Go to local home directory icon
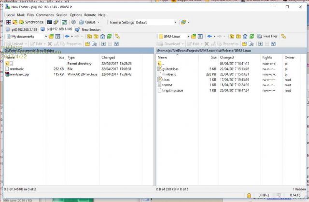 point(103,36)
